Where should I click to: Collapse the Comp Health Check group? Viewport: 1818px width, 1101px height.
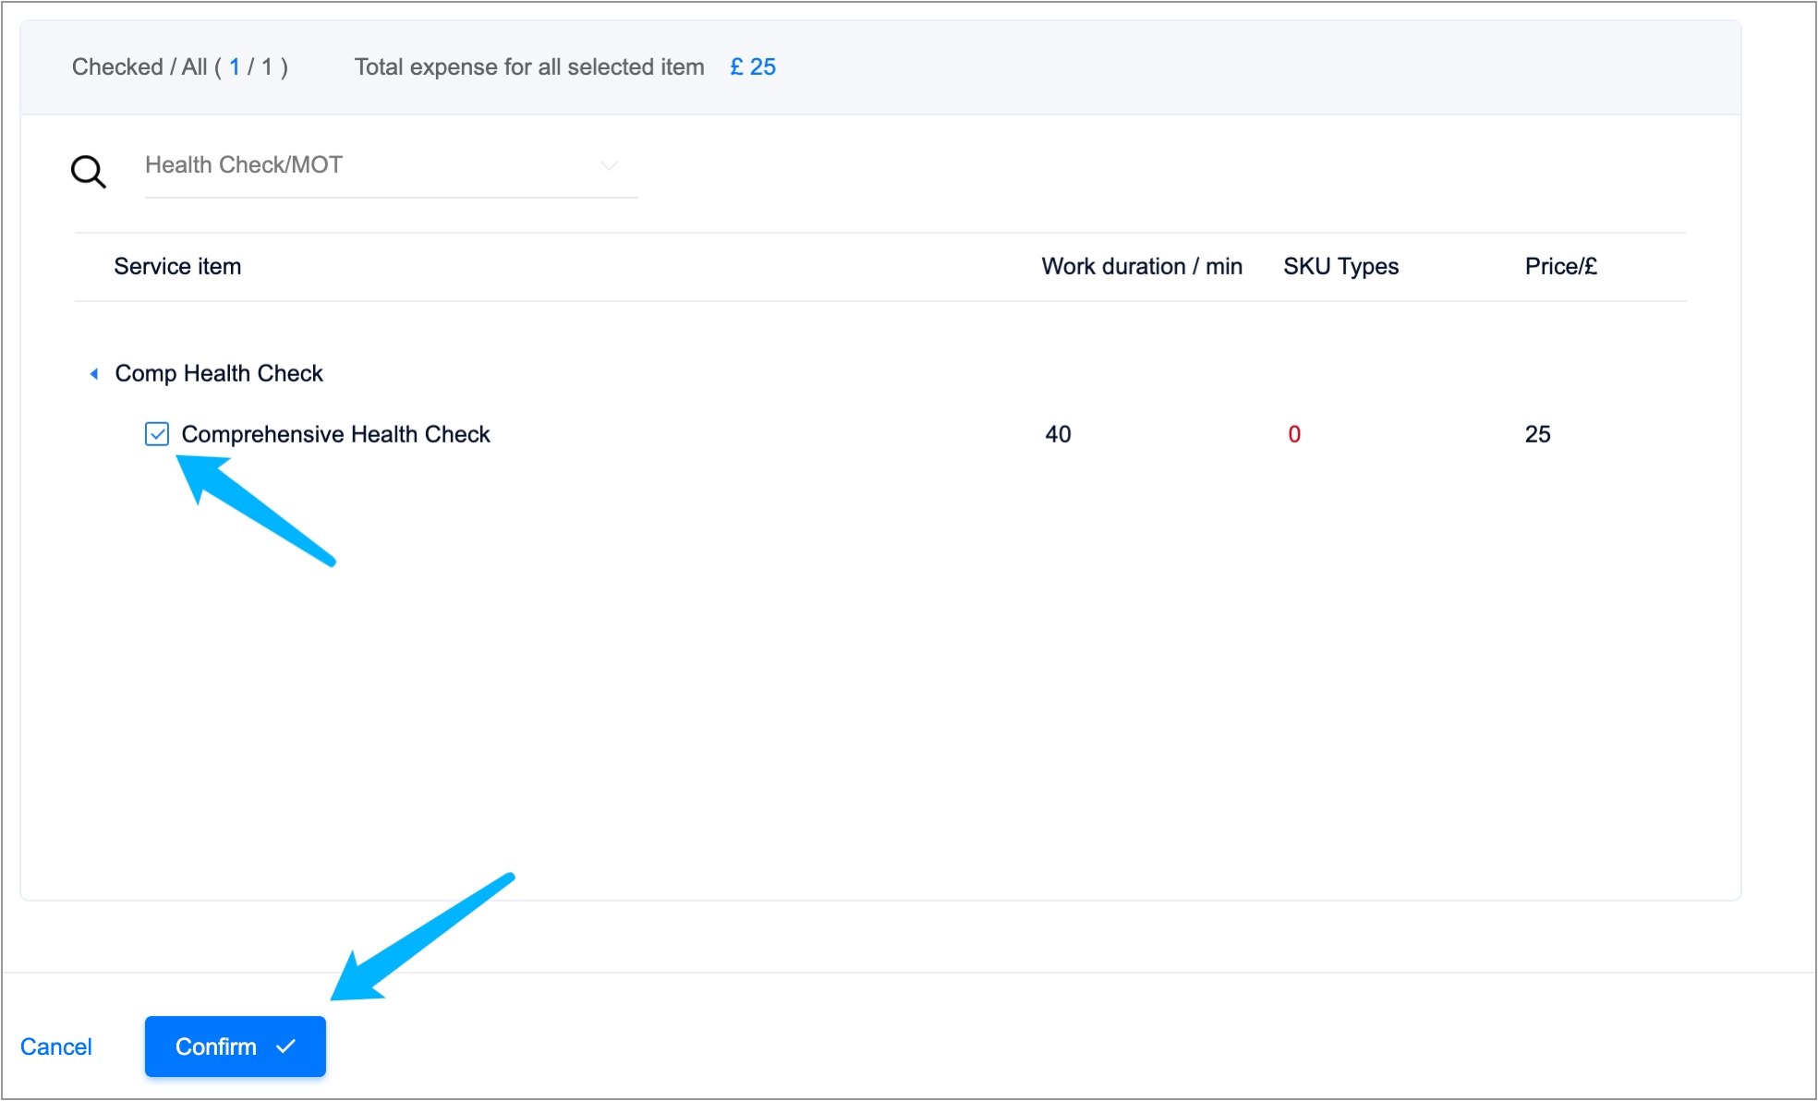94,374
